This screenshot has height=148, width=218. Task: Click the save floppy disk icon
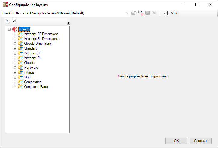pyautogui.click(x=148, y=13)
